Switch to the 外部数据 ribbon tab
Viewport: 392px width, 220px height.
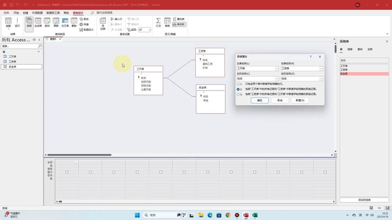[37, 13]
